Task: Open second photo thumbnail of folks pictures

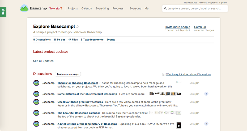Action: point(157,93)
